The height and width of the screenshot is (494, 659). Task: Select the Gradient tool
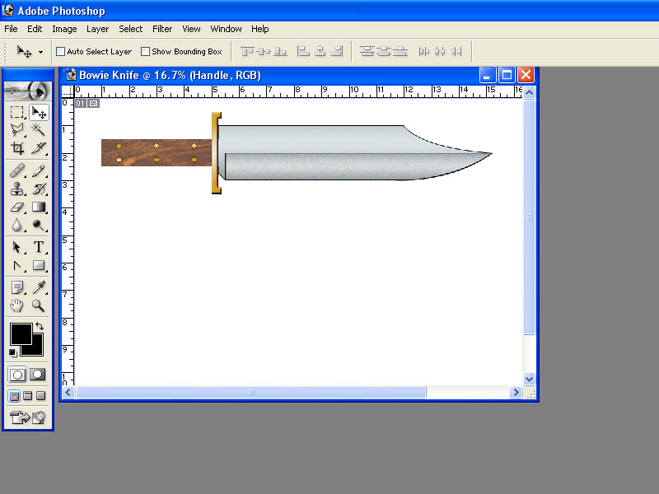click(39, 207)
